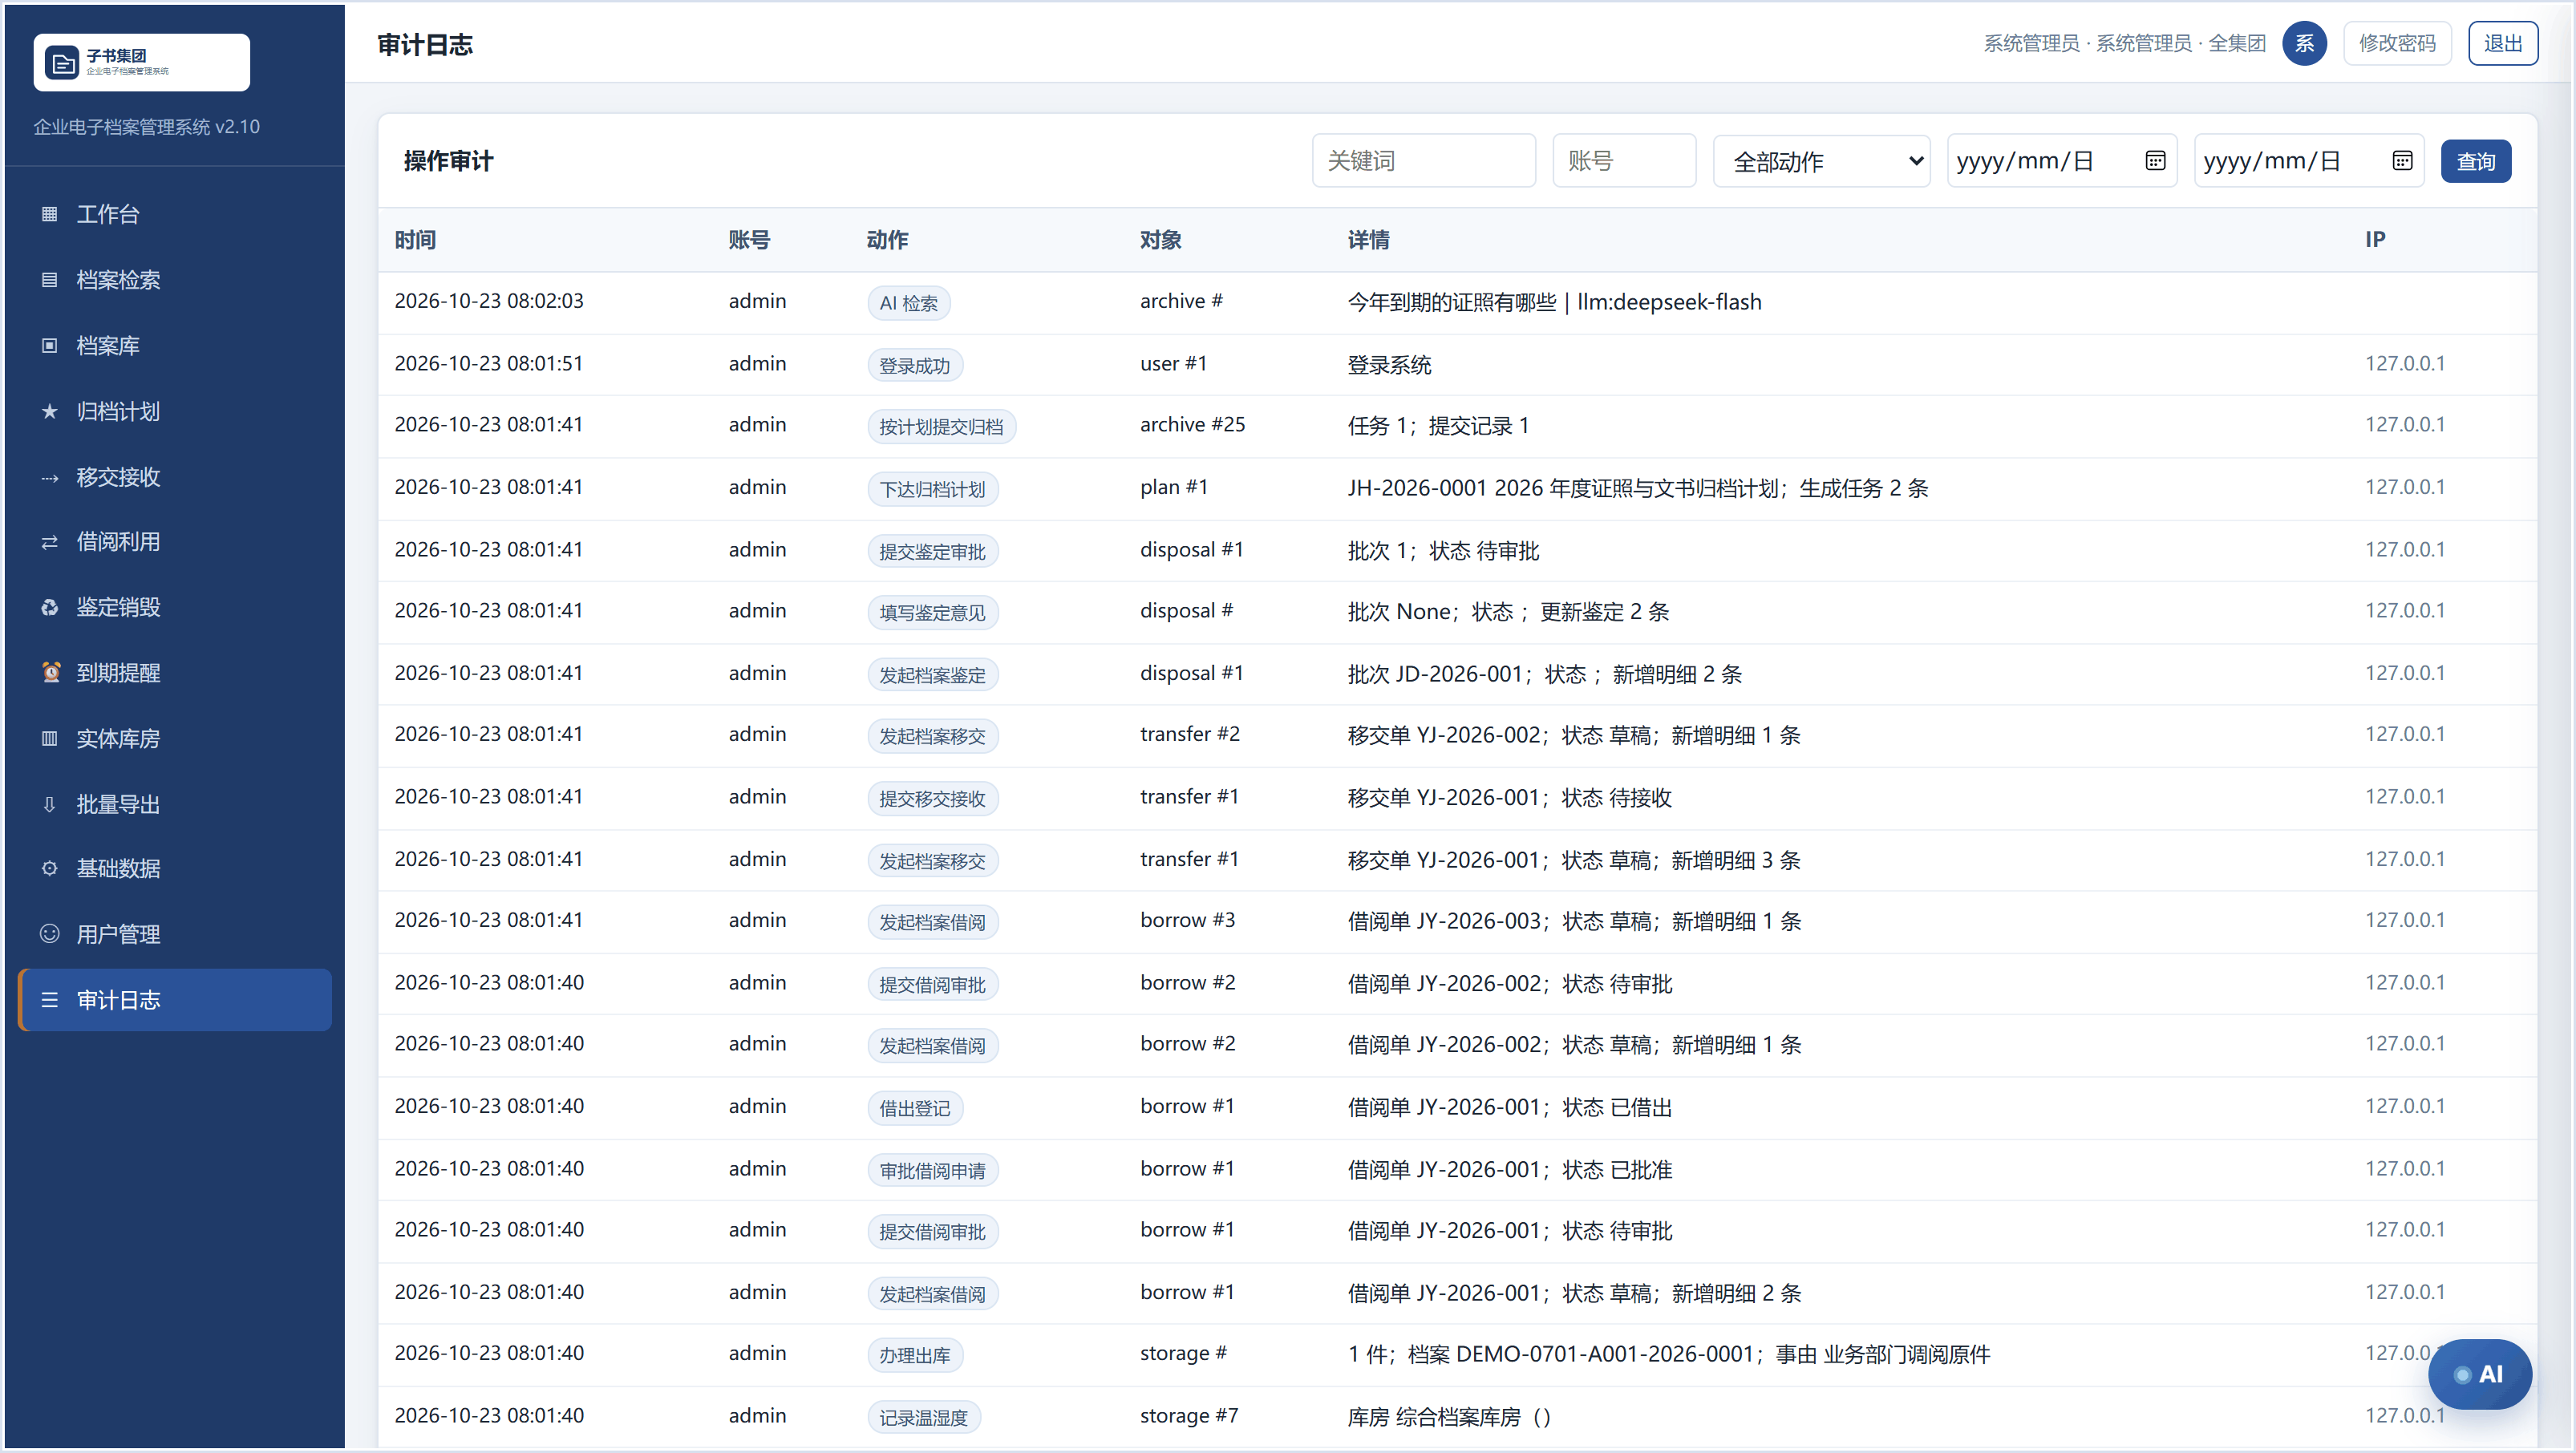This screenshot has width=2576, height=1453.
Task: Click the 档案检索 sidebar icon
Action: click(49, 280)
